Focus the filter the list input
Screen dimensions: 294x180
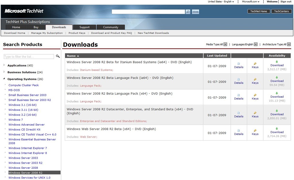tap(29, 56)
